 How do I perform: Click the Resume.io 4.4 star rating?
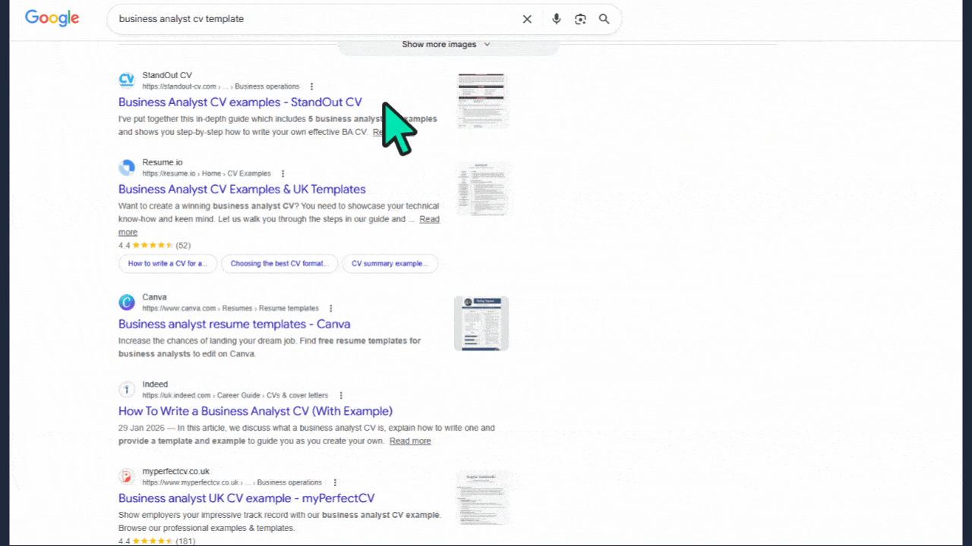pos(154,246)
